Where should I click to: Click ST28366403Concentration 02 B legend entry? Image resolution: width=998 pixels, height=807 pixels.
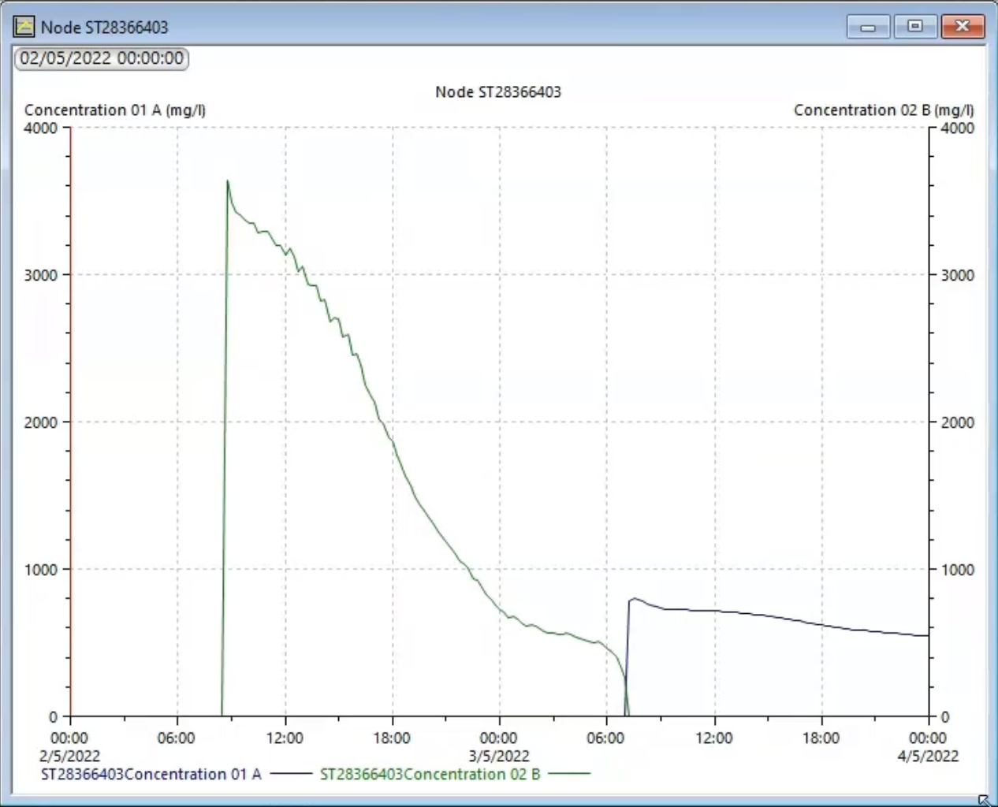[x=430, y=774]
